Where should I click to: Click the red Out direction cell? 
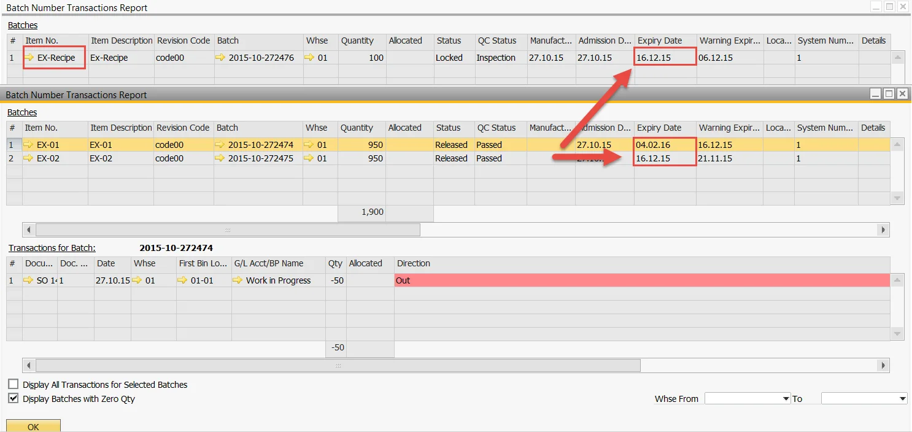tap(642, 280)
